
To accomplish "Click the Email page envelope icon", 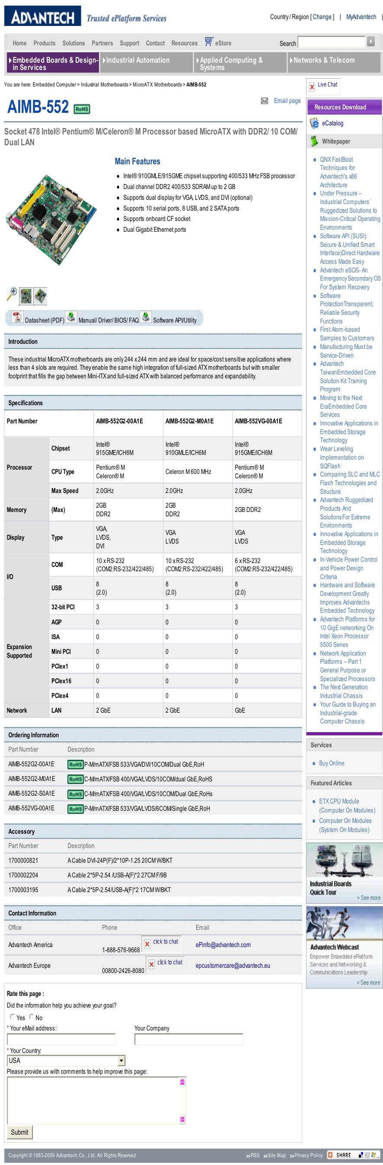I will coord(265,101).
